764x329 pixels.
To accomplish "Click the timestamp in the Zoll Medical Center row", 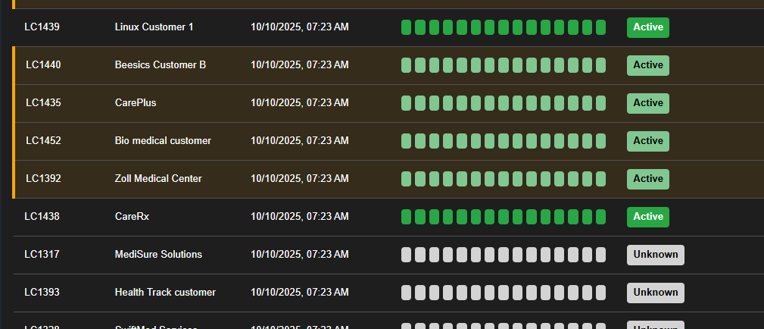I will pyautogui.click(x=299, y=179).
